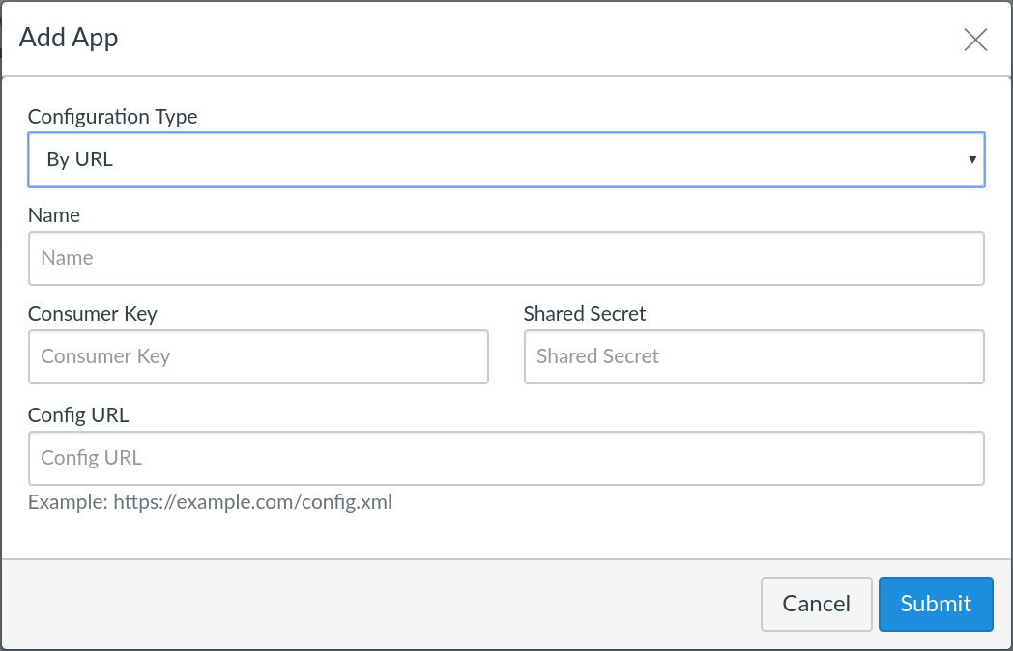Click the Shared Secret placeholder text
Viewport: 1013px width, 651px height.
point(597,356)
